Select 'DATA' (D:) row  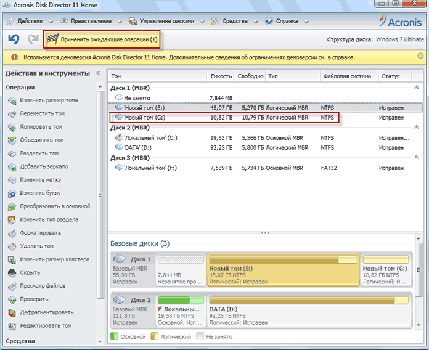[266, 148]
